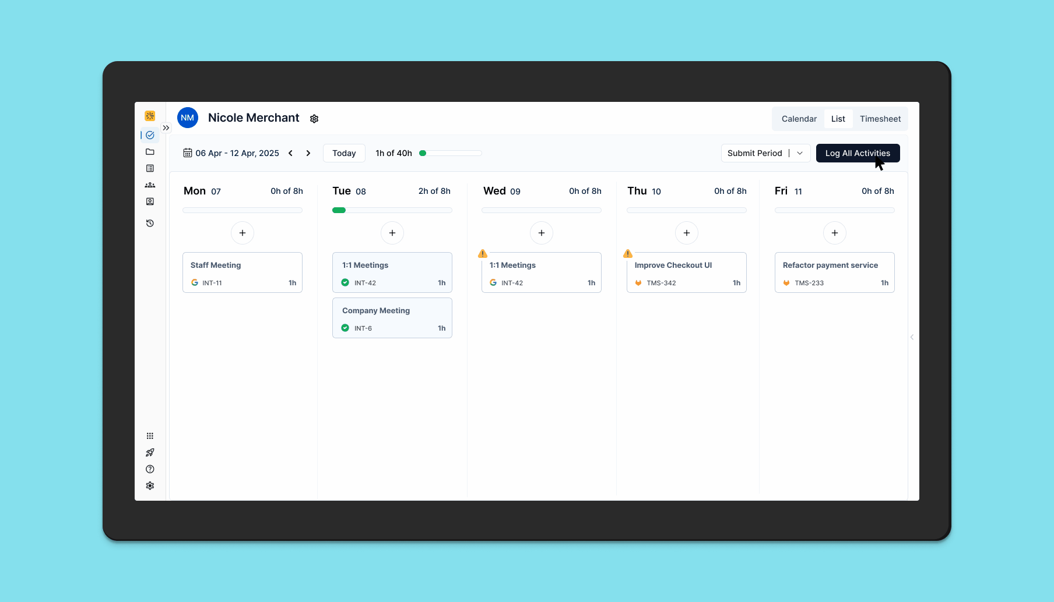This screenshot has width=1054, height=602.
Task: Open the Submit Period dropdown arrow
Action: tap(800, 153)
